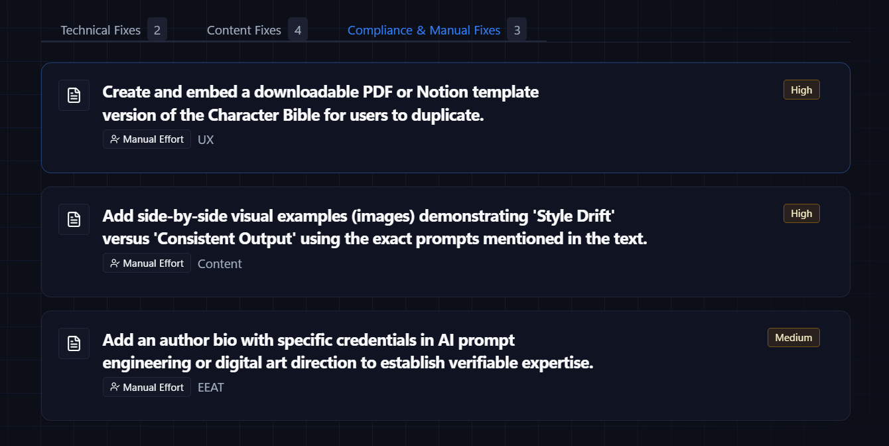Click the High badge on the Character Bible card
The height and width of the screenshot is (446, 889).
pyautogui.click(x=801, y=90)
